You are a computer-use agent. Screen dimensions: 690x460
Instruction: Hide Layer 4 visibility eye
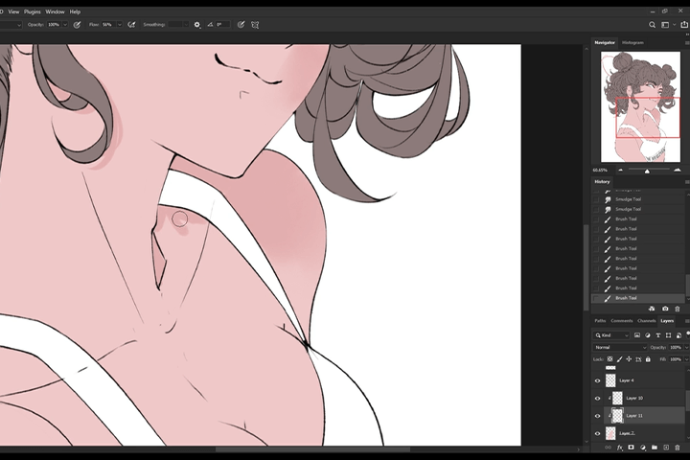(598, 380)
